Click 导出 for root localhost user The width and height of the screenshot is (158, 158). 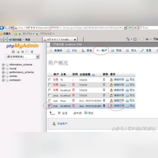[x=132, y=106]
